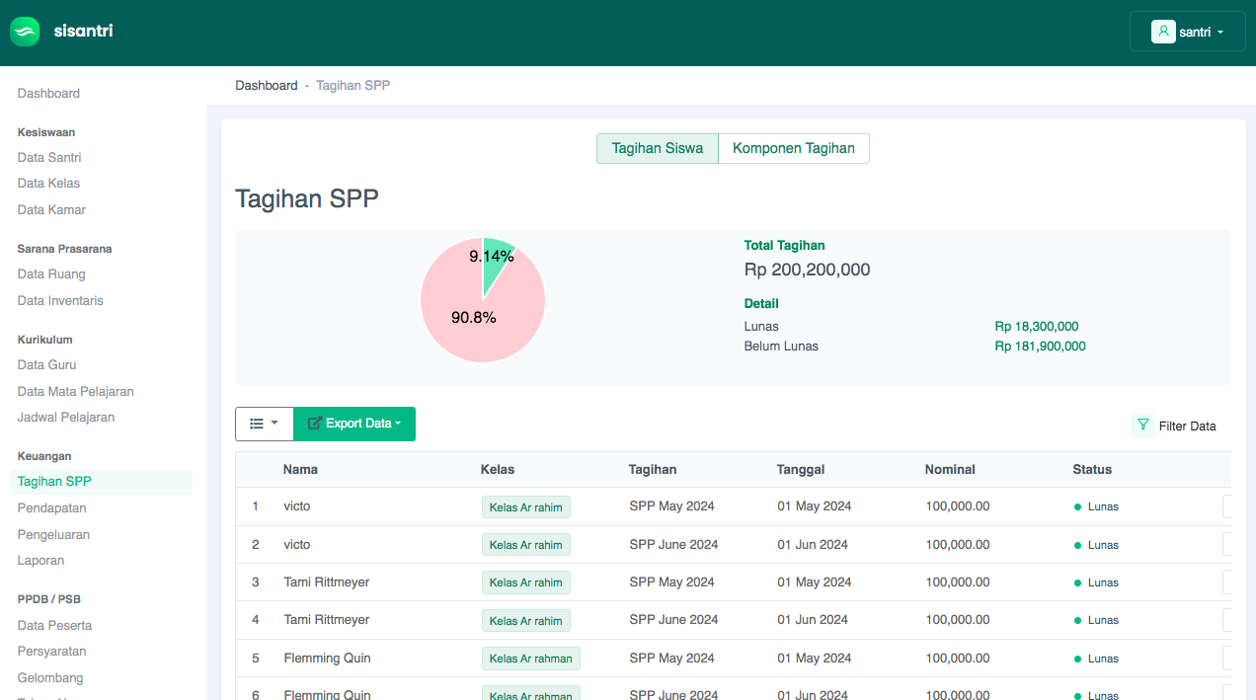Open Data Santri in the sidebar
Image resolution: width=1256 pixels, height=700 pixels.
coord(49,157)
